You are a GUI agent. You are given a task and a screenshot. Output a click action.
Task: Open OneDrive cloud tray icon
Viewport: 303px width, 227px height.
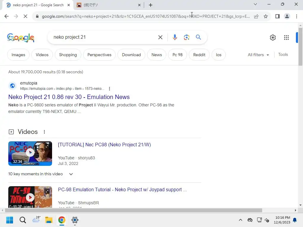coord(250,220)
